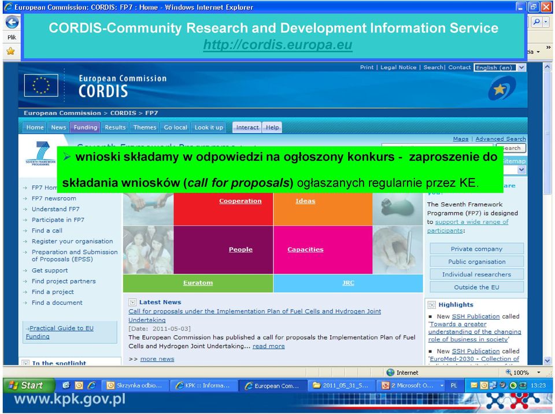
Task: Open Practical Guide to EU Funding link
Action: [x=60, y=332]
